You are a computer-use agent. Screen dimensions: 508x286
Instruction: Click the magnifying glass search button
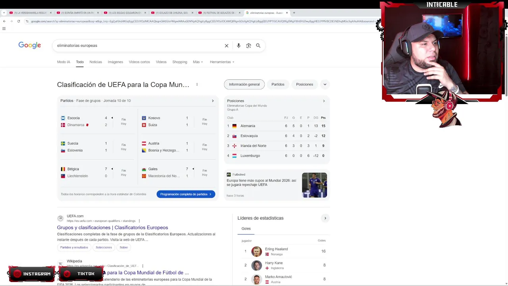[x=258, y=46]
